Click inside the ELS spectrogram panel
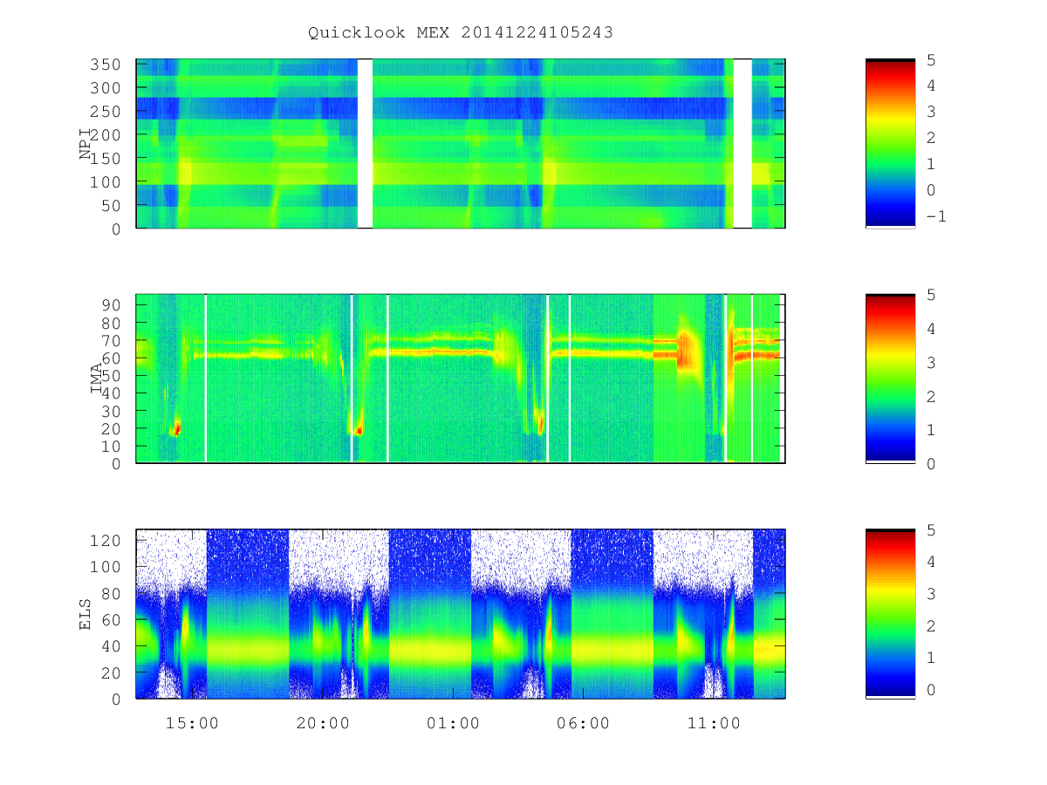 (x=461, y=614)
